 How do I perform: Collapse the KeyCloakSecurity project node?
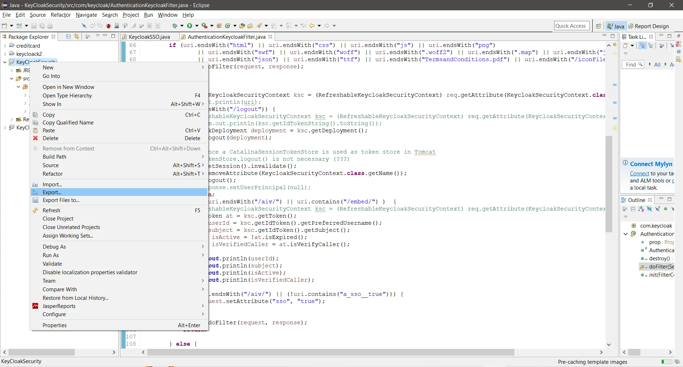pos(5,62)
